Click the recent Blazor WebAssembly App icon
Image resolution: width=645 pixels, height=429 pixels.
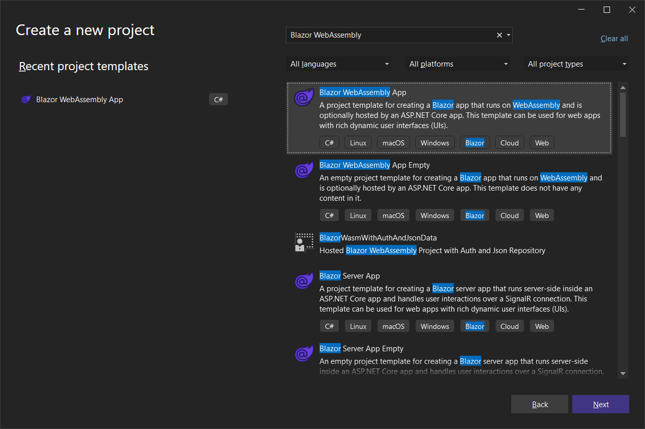pyautogui.click(x=26, y=100)
